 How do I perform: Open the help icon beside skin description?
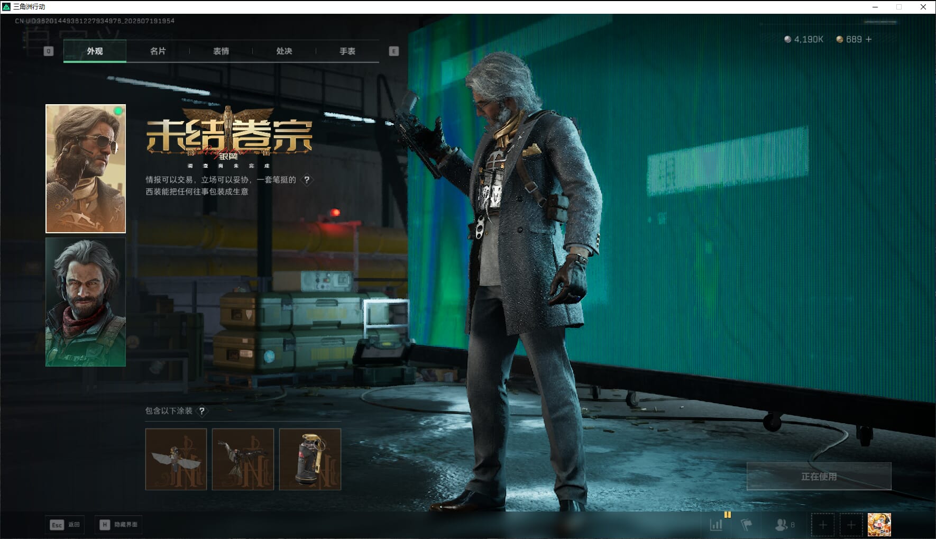(307, 180)
